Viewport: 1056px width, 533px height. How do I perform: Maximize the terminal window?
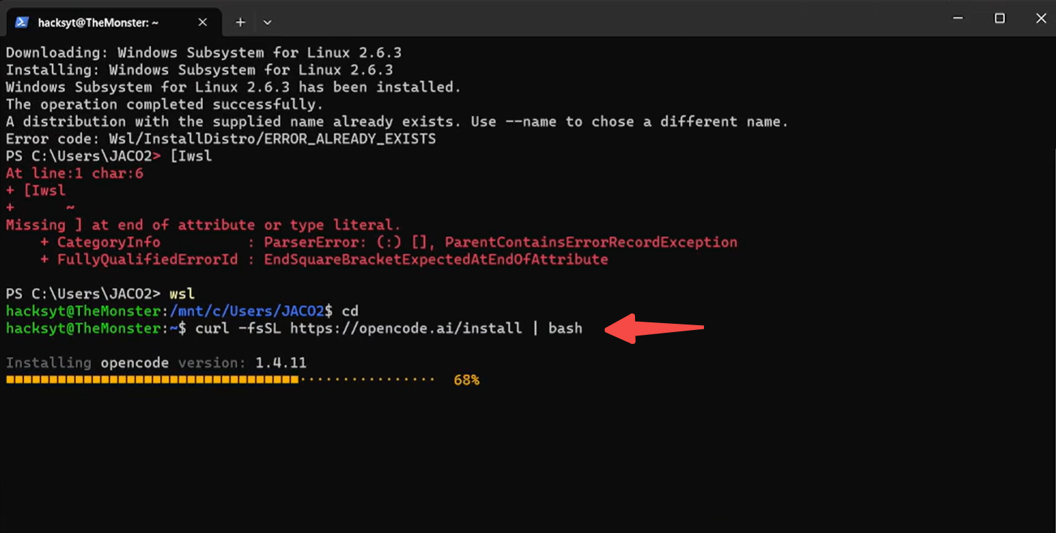coord(999,19)
